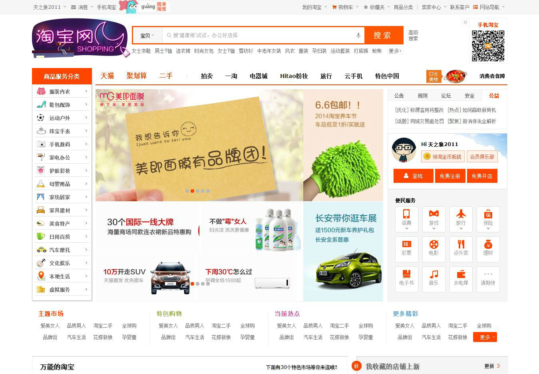This screenshot has height=374, width=539.
Task: Open the 6.6包邮 car wash mitt promo
Action: [x=343, y=145]
